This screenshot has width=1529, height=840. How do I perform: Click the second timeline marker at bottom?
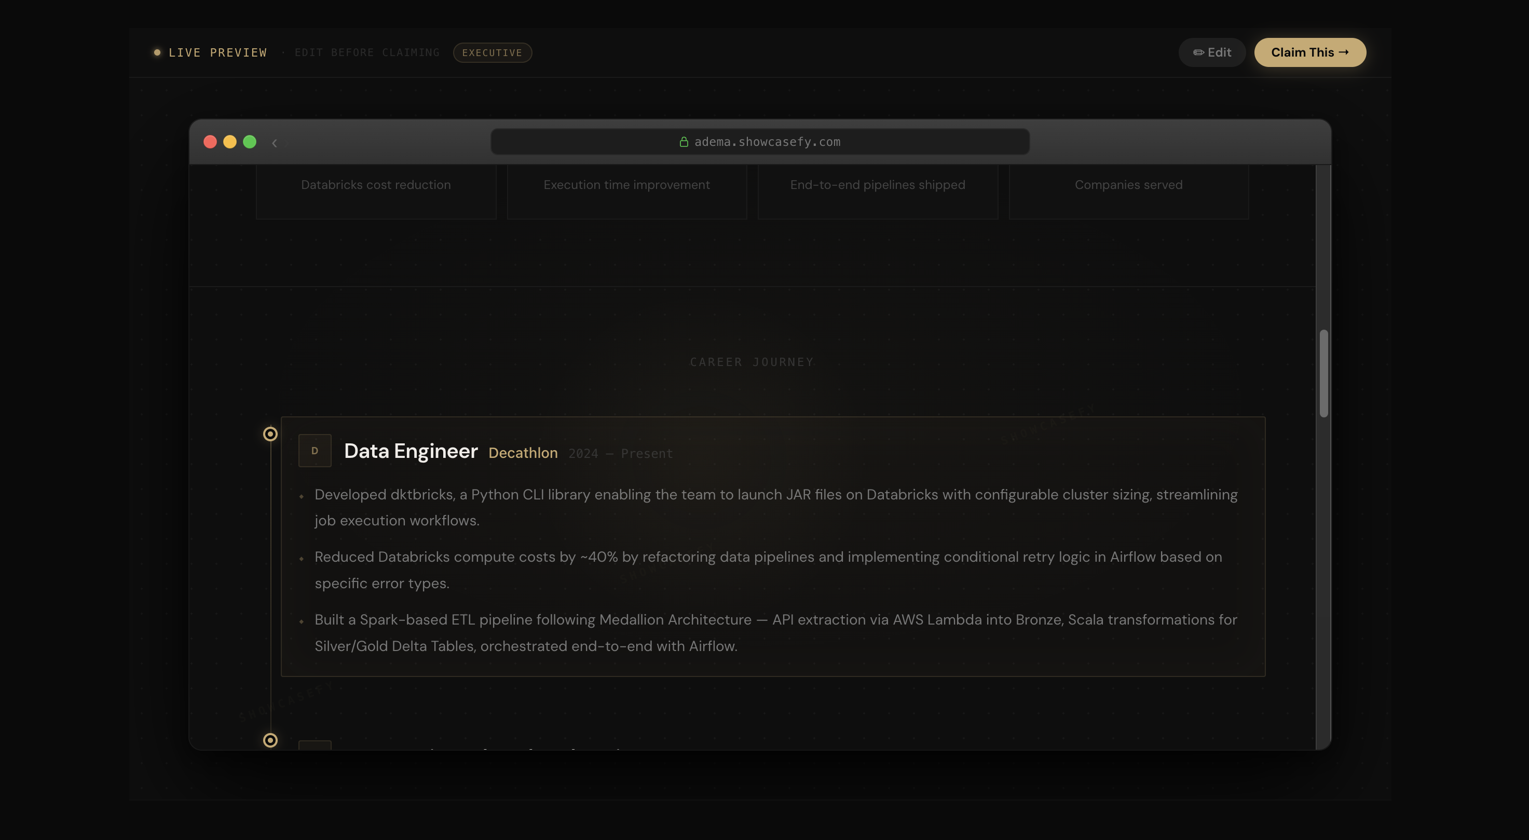coord(270,740)
